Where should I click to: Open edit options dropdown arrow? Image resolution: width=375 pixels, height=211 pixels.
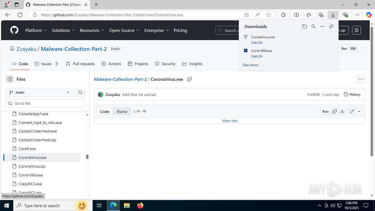pyautogui.click(x=359, y=111)
